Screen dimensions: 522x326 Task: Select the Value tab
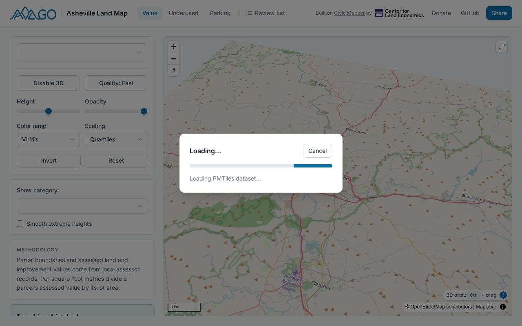(150, 13)
